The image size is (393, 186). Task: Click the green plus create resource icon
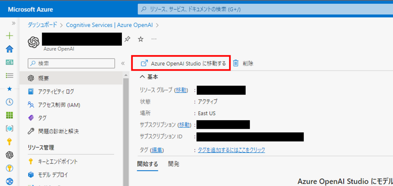[10, 36]
